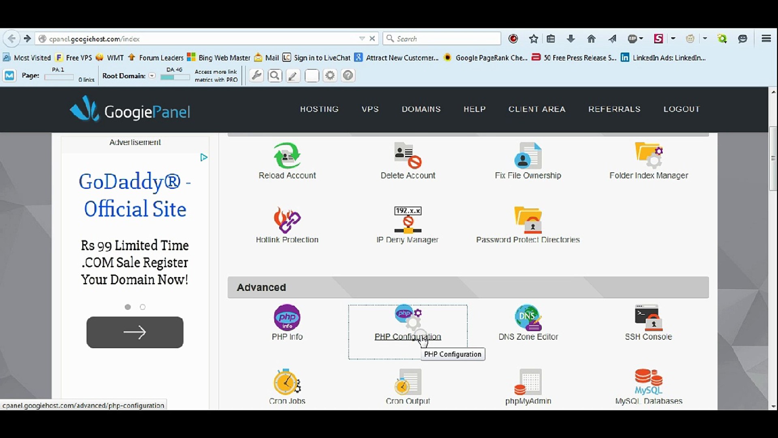Image resolution: width=778 pixels, height=438 pixels.
Task: Bookmark this page with the star icon
Action: [x=533, y=39]
